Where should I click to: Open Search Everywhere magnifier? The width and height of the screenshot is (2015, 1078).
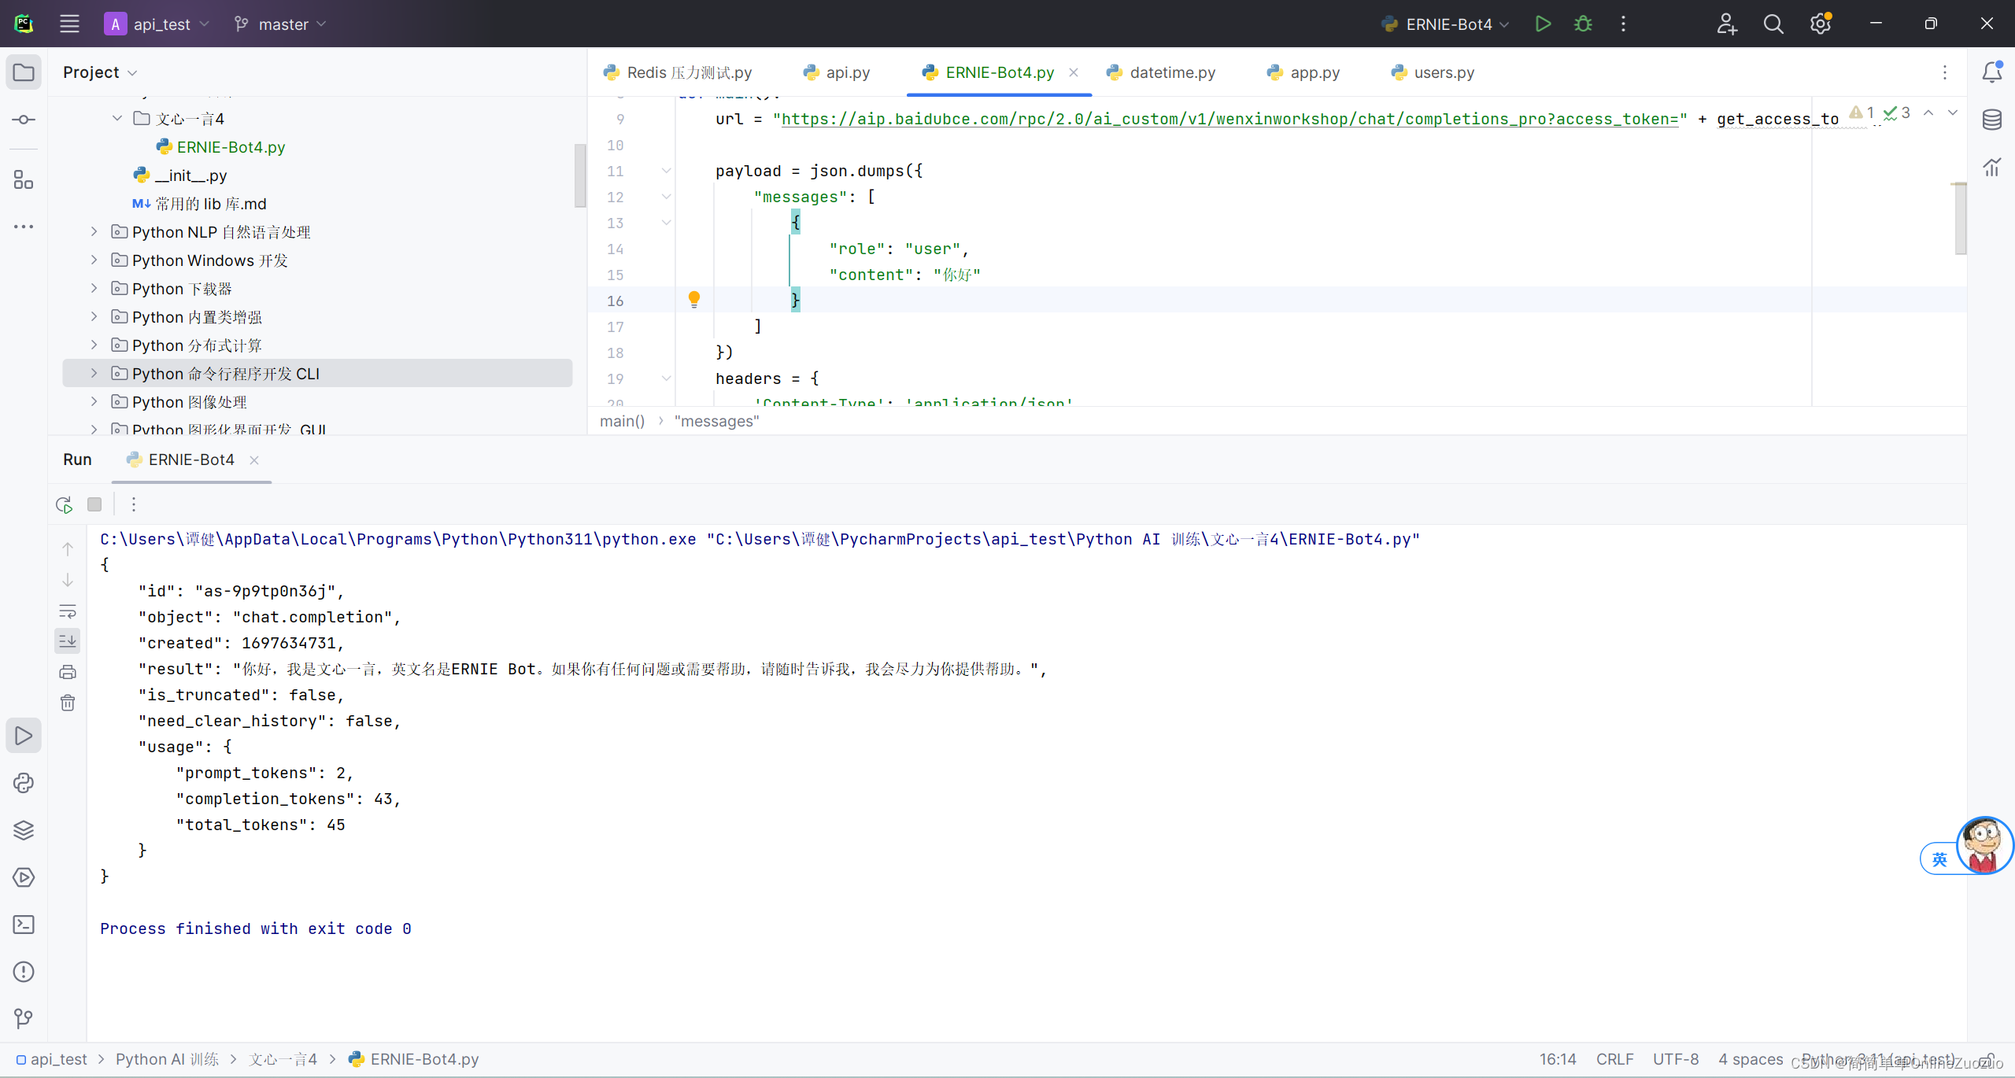[x=1773, y=24]
